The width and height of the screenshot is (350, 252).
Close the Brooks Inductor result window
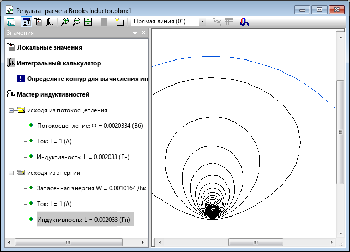point(336,10)
